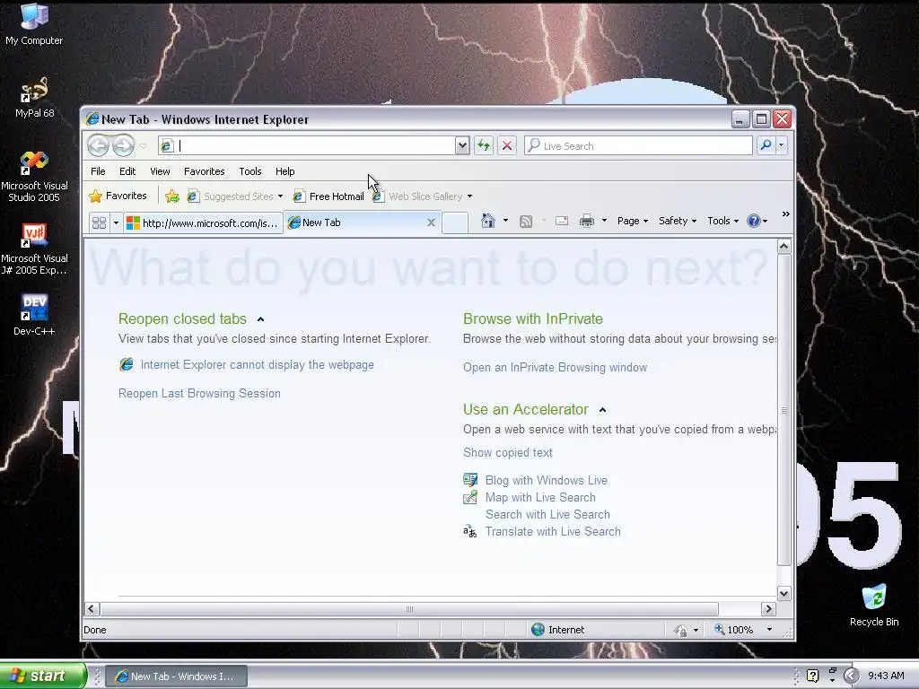Click the blank new-tab button
919x689 pixels.
[455, 222]
